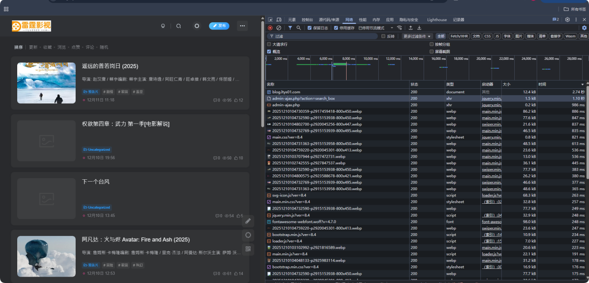Open the Lighthouse tab
Viewport: 589px width, 283px height.
tap(437, 20)
